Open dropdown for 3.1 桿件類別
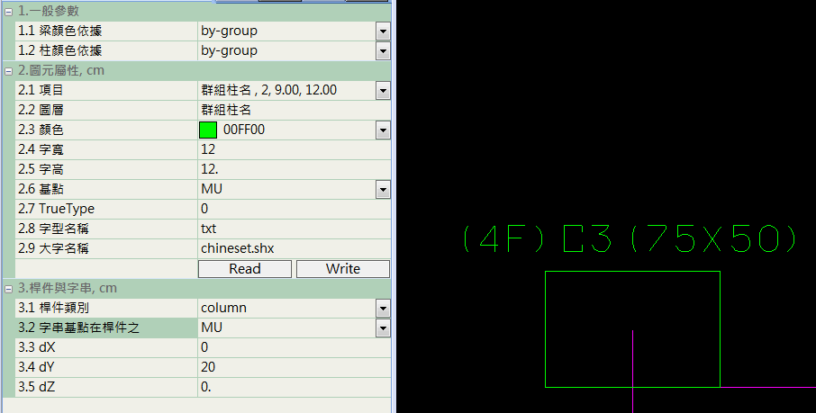 (x=383, y=309)
